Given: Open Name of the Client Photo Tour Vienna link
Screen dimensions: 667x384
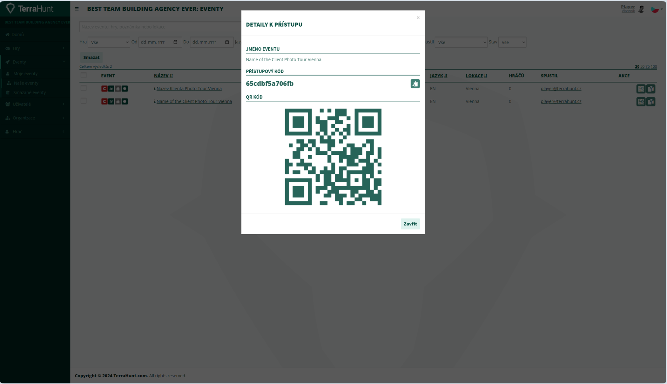Looking at the screenshot, I should click(194, 101).
